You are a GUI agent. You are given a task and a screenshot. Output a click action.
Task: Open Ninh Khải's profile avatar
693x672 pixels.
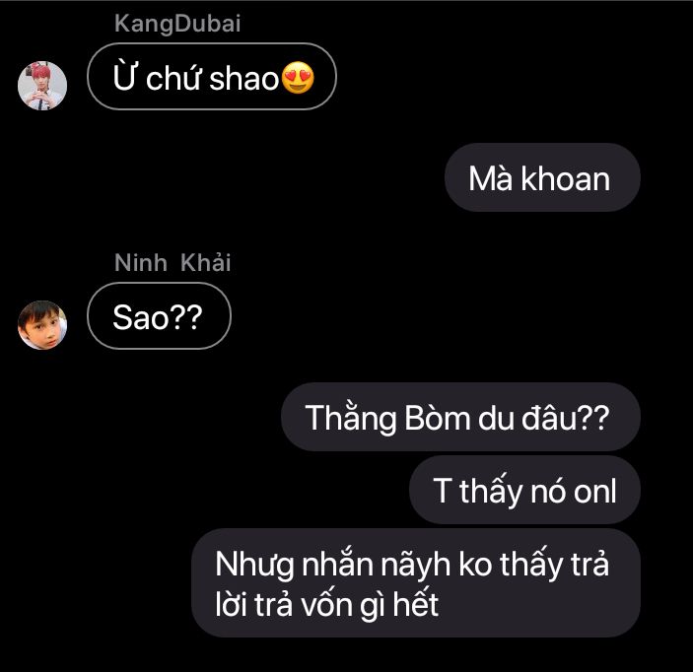(x=42, y=325)
